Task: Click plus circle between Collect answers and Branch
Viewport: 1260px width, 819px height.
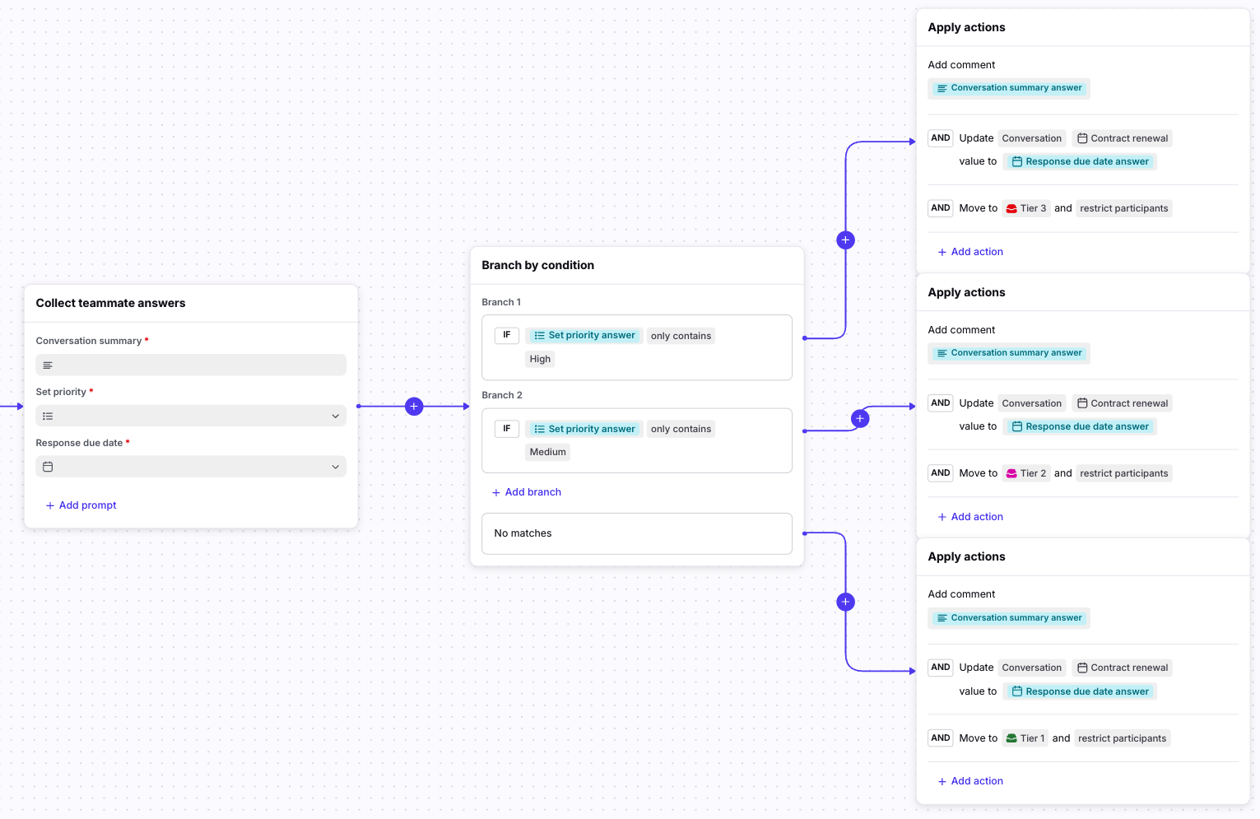Action: coord(414,407)
